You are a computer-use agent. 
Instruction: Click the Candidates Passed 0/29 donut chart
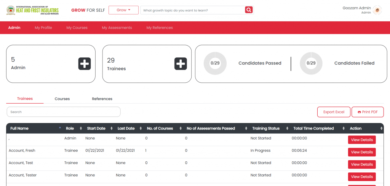(x=215, y=63)
